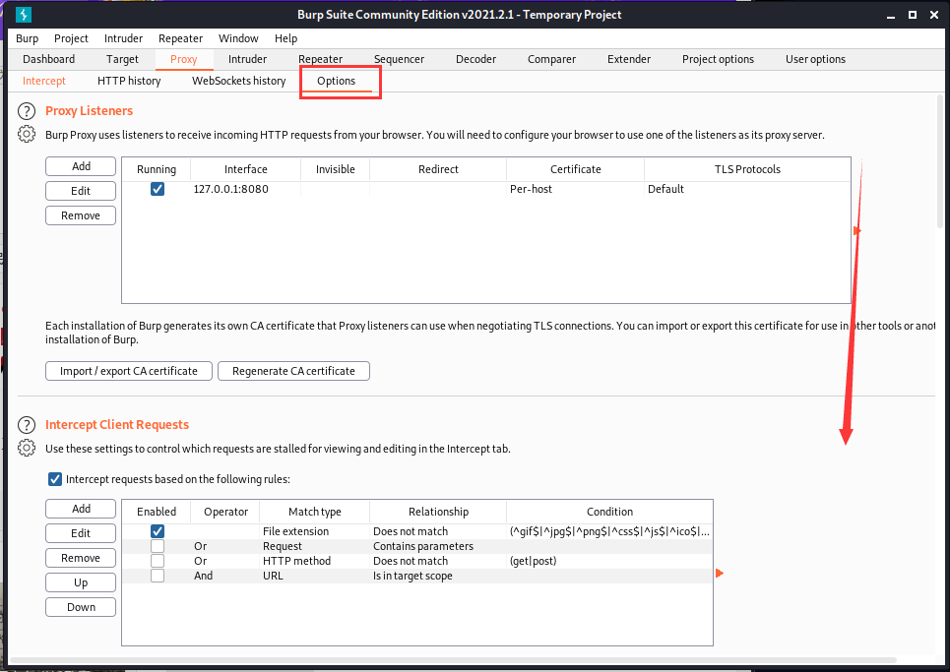The image size is (950, 672).
Task: Uncheck Running box for 127.0.0.1:8080 listener
Action: 157,189
